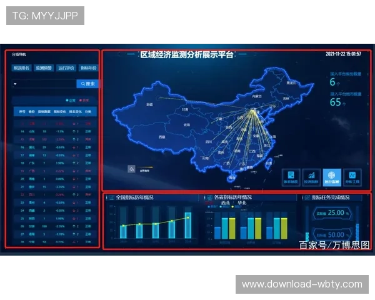Click the 2021-11-22 15:01:57 timestamp

point(343,54)
